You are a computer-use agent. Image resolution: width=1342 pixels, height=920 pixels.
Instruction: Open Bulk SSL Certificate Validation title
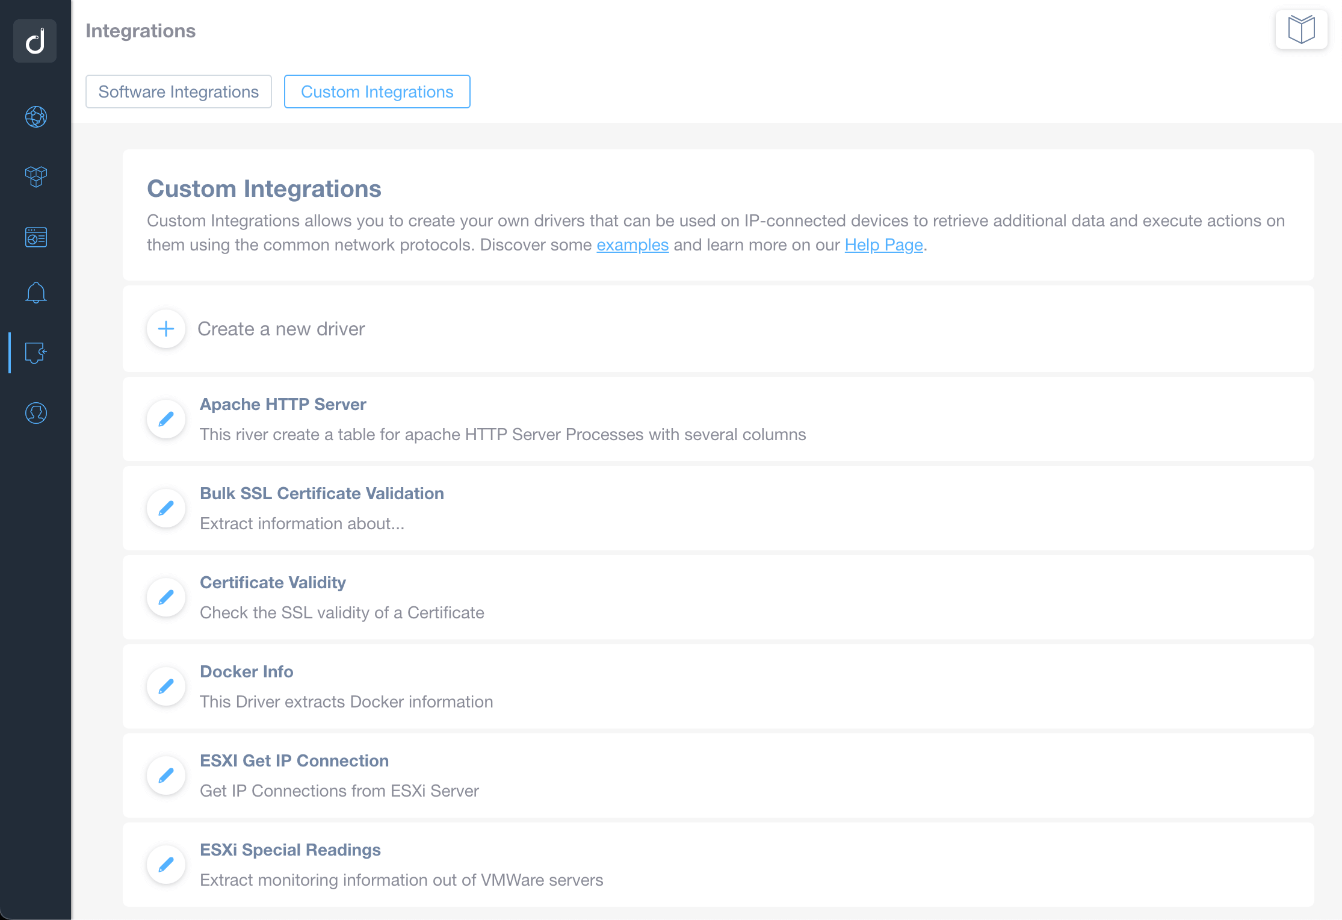coord(322,493)
